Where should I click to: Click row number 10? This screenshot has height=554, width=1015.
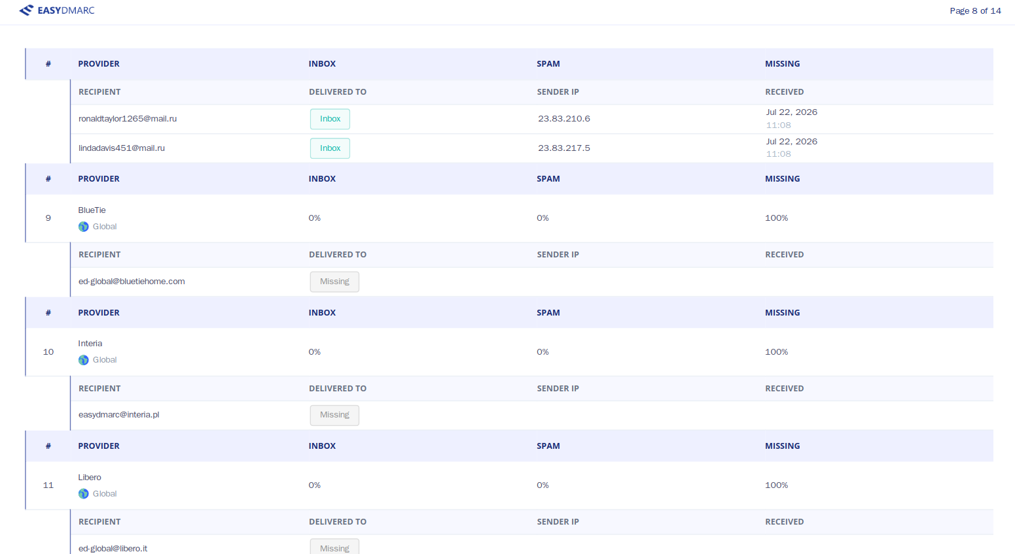(x=48, y=352)
